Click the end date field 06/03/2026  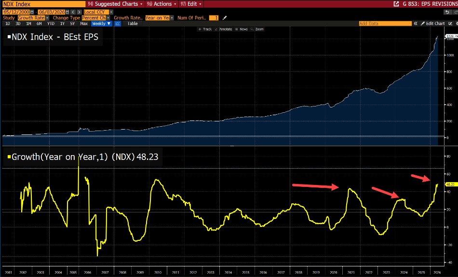coord(52,12)
